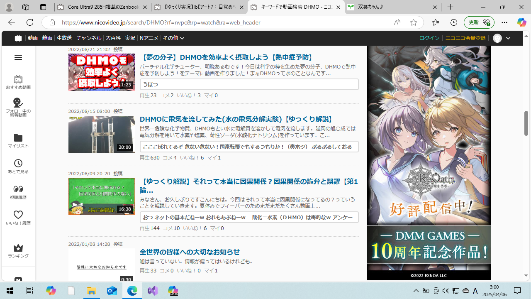The image size is (531, 299).
Task: Click the 20:00 electrolysis video thumbnail
Action: [101, 135]
